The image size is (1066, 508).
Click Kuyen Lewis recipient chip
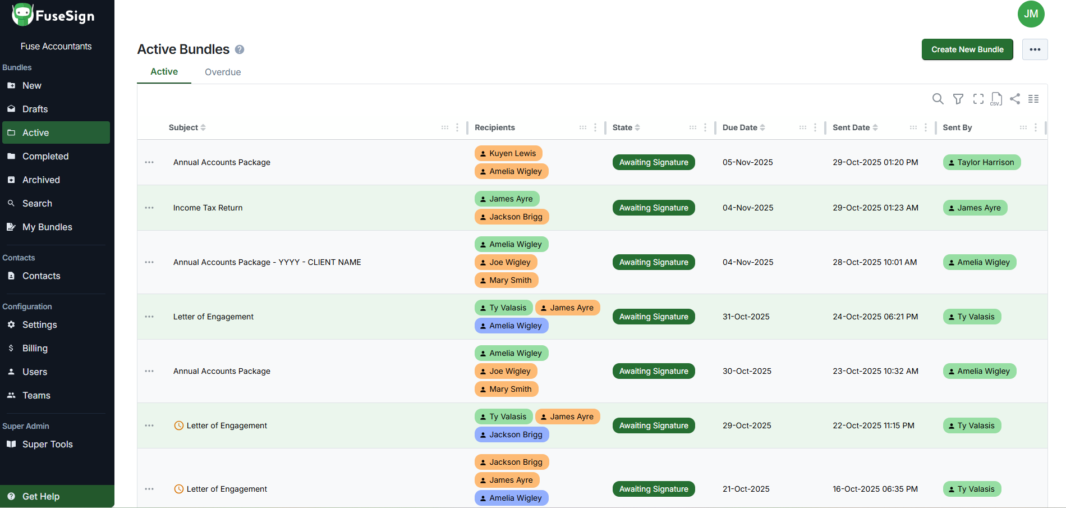click(508, 153)
